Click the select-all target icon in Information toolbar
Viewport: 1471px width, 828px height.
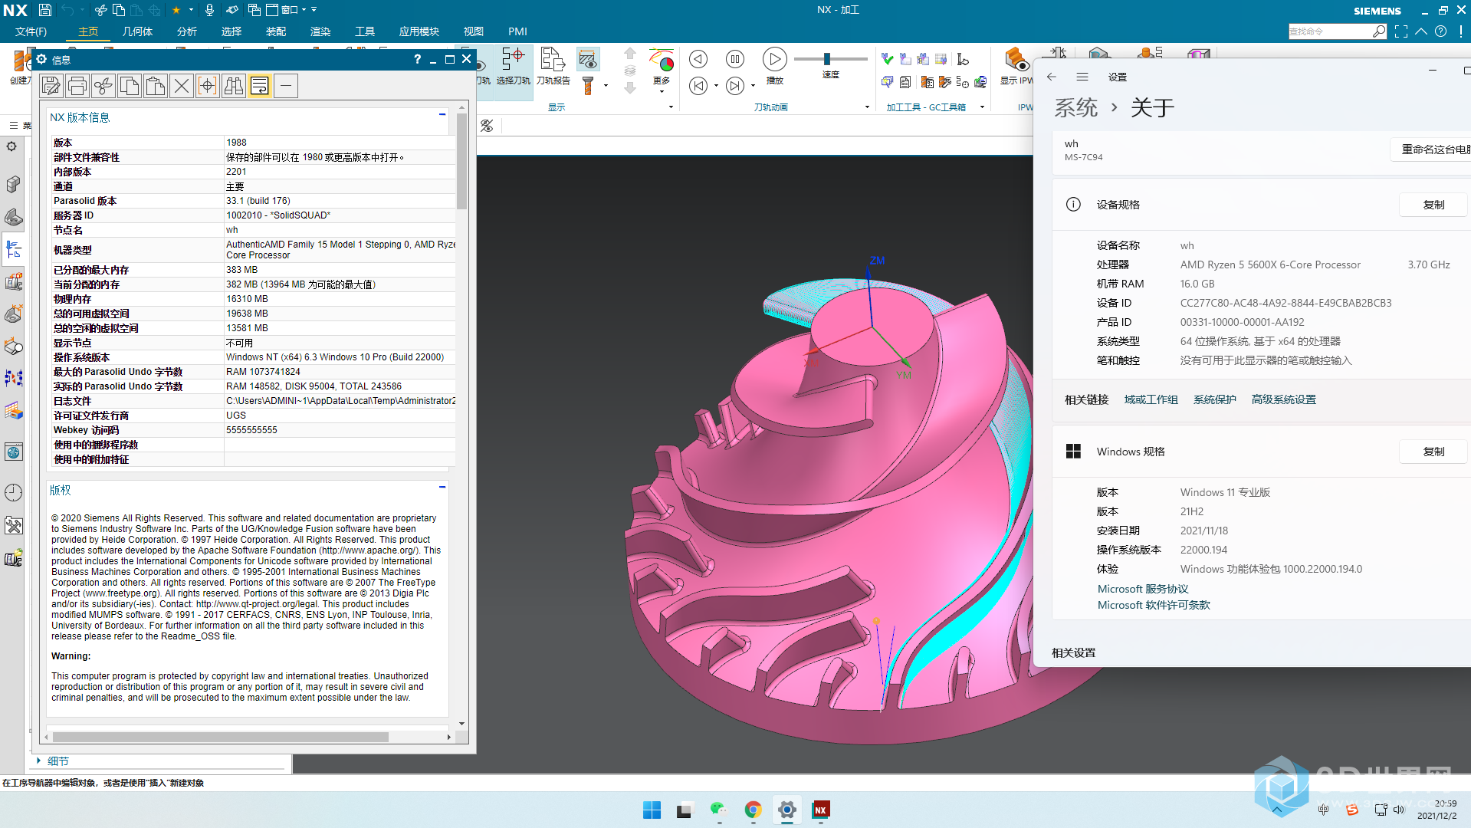[x=208, y=86]
